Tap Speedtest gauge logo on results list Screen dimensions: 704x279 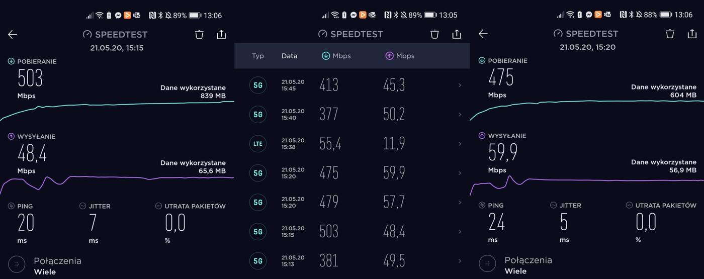tap(323, 34)
